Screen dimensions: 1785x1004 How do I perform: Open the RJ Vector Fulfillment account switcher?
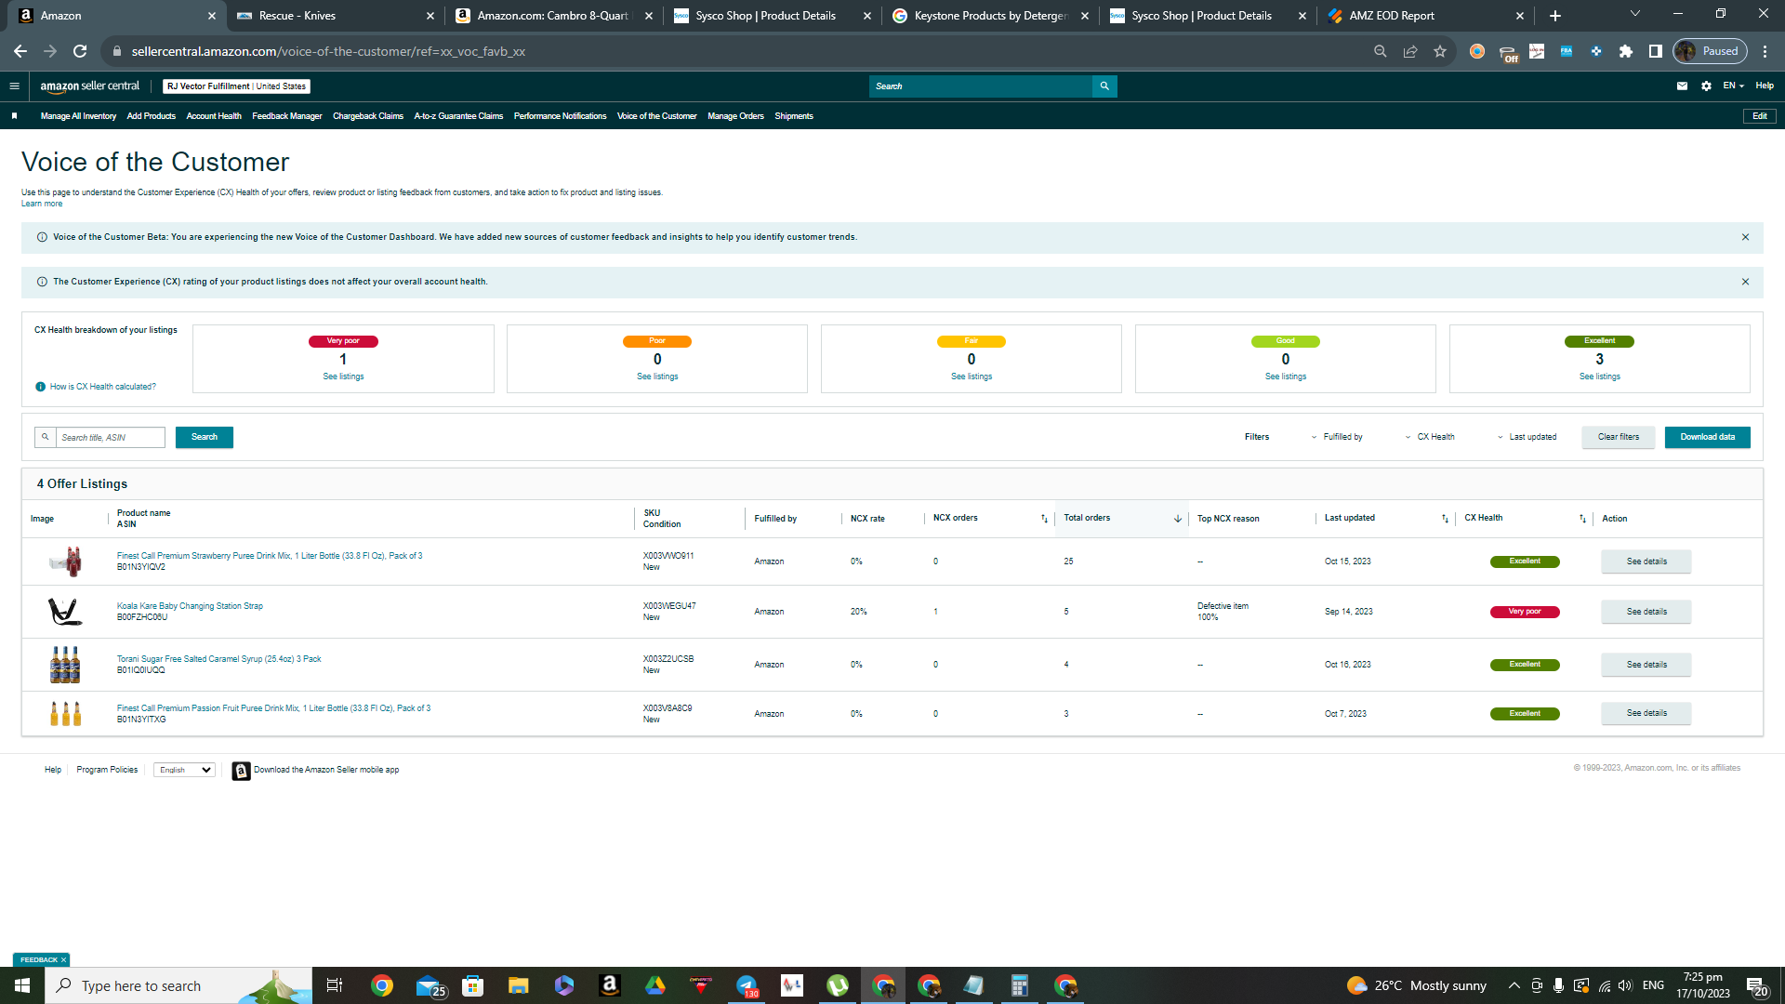(236, 86)
